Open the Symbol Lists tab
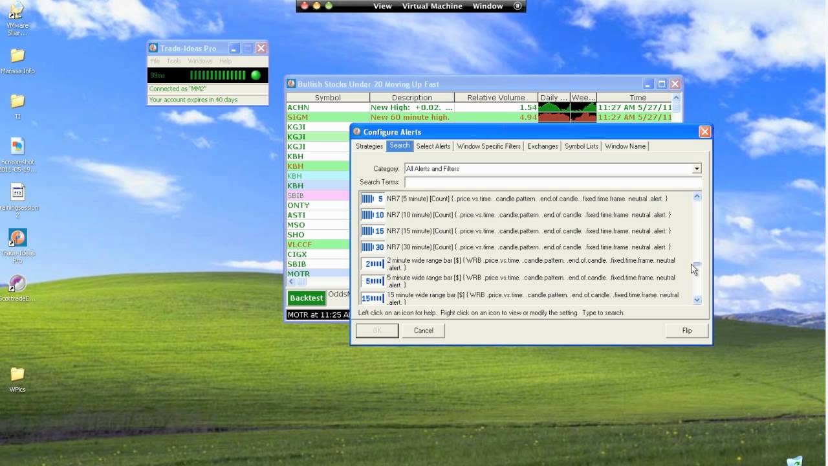 tap(582, 146)
